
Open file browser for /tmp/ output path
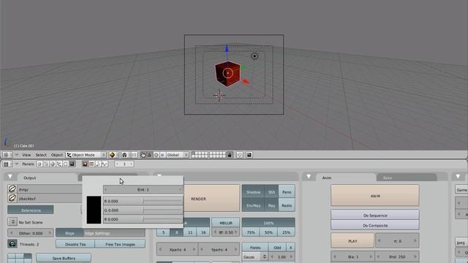click(x=12, y=188)
